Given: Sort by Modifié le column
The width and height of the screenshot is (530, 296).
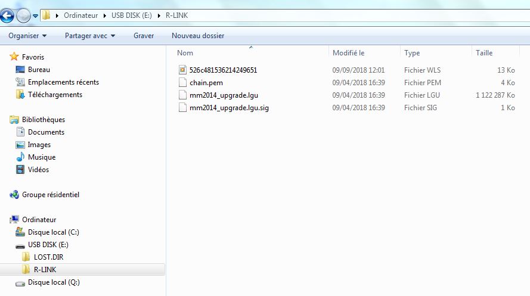Looking at the screenshot, I should [348, 53].
